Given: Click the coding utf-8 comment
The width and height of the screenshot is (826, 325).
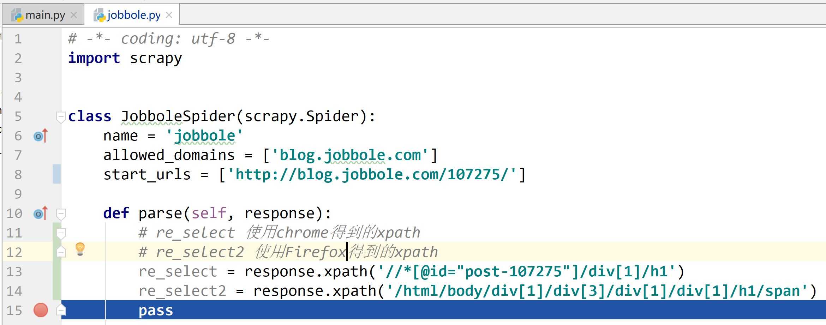Looking at the screenshot, I should pos(169,39).
